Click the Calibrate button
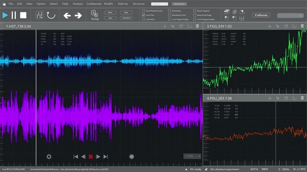The height and width of the screenshot is (172, 307). (261, 15)
